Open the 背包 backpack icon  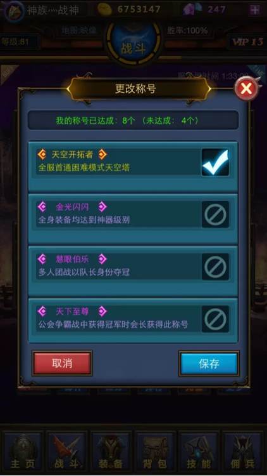point(155,452)
